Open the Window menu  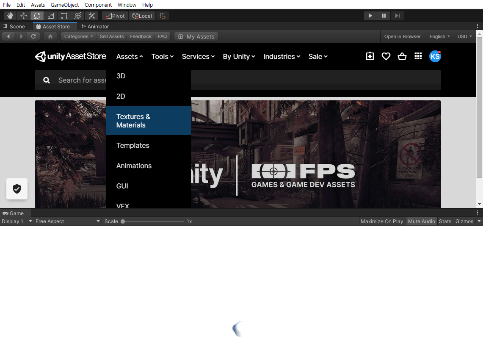pyautogui.click(x=127, y=5)
